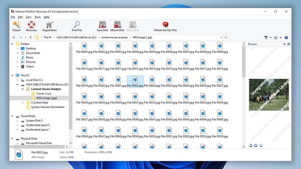
Task: Select File 00010.jpg icon
Action: click(x=84, y=63)
